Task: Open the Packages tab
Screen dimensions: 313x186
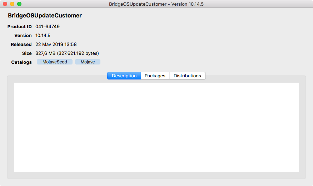Action: (155, 76)
